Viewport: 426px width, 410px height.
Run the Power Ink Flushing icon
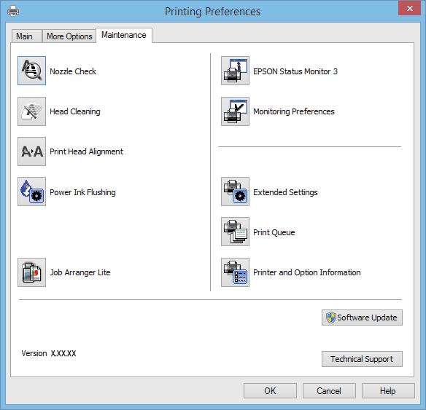[x=32, y=192]
